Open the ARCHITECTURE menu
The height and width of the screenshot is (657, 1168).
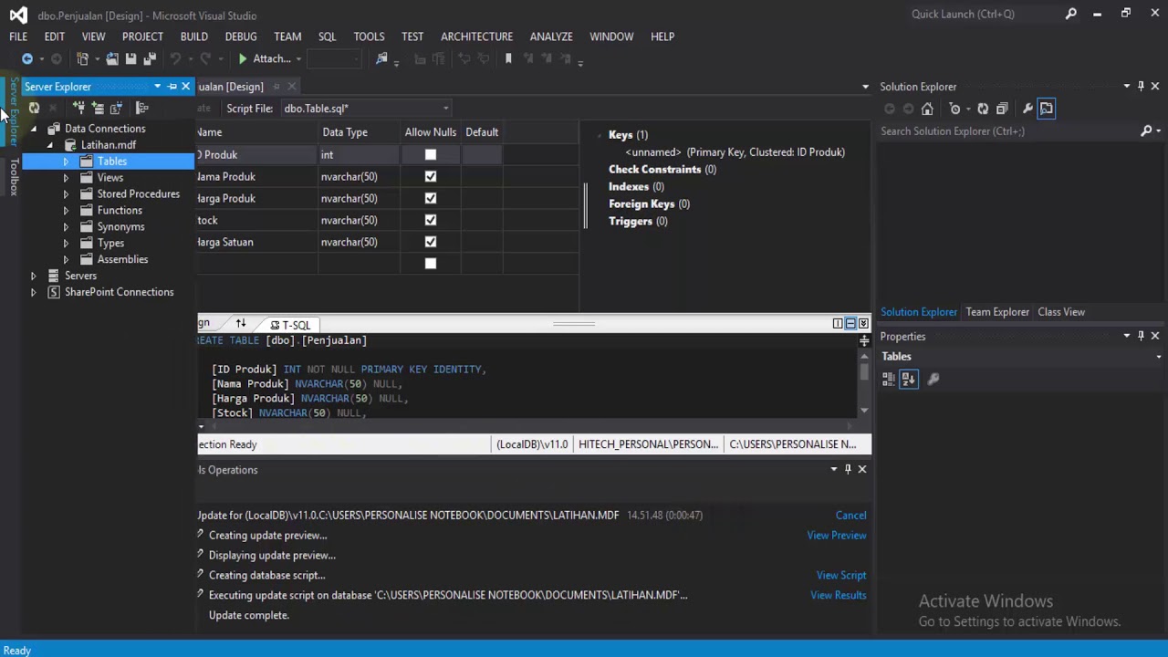click(476, 36)
